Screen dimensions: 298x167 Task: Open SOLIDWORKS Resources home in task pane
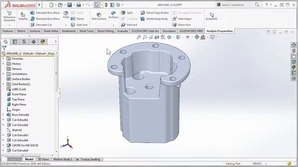click(x=294, y=45)
